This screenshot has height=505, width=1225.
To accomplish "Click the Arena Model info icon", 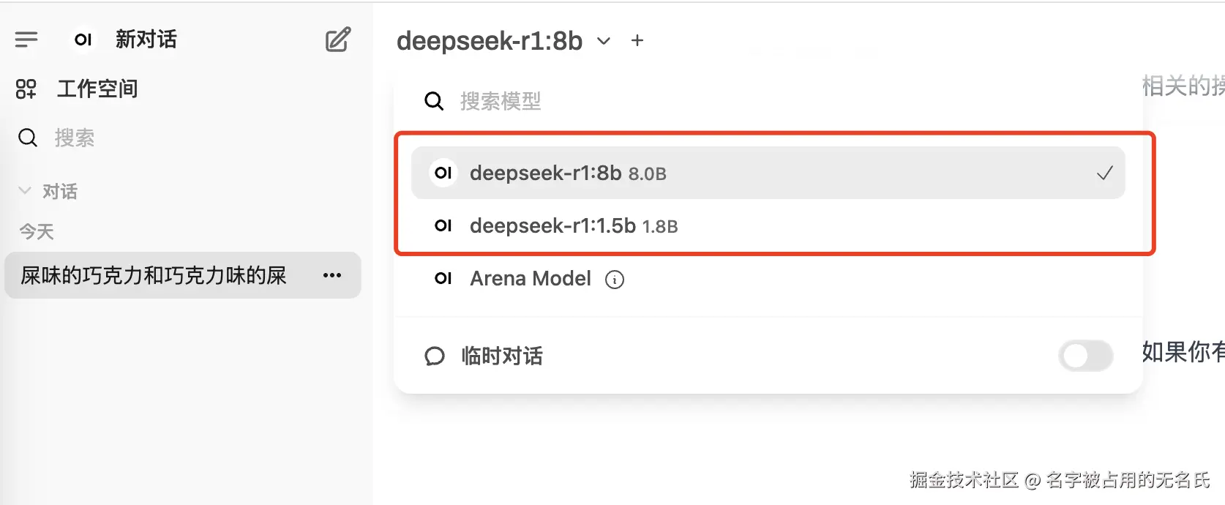I will coord(615,279).
